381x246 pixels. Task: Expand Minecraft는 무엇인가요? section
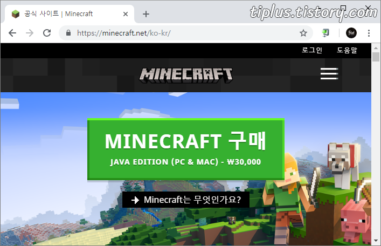[186, 200]
